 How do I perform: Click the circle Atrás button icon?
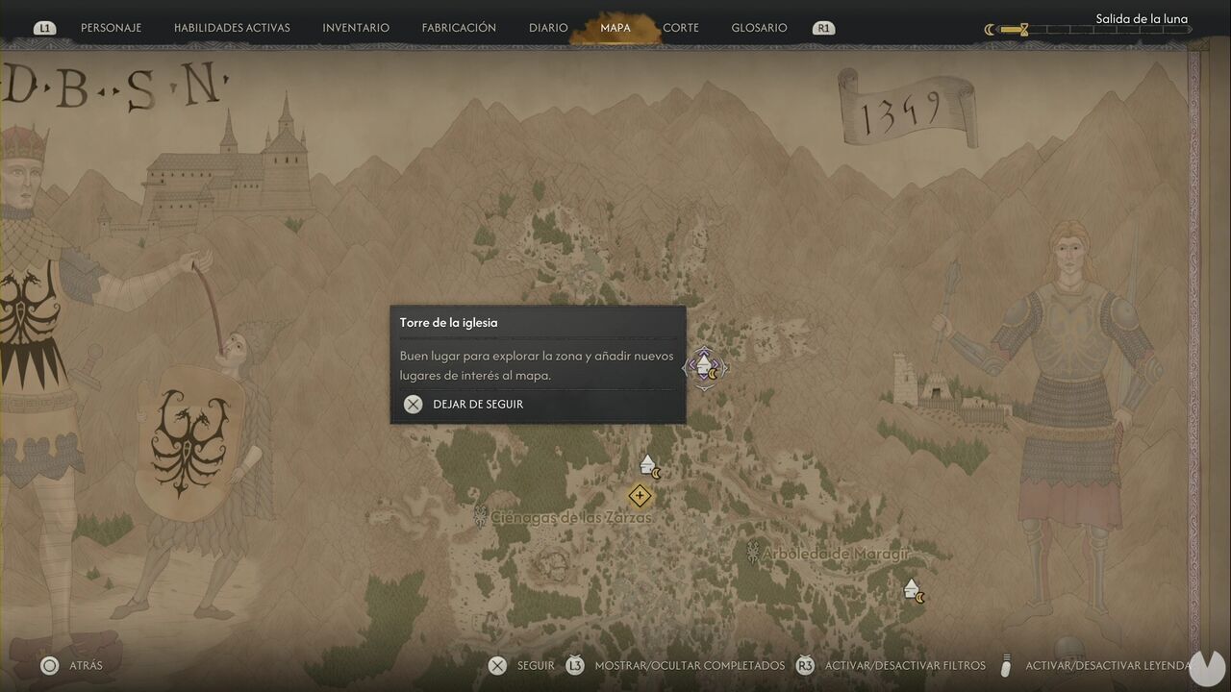coord(49,665)
